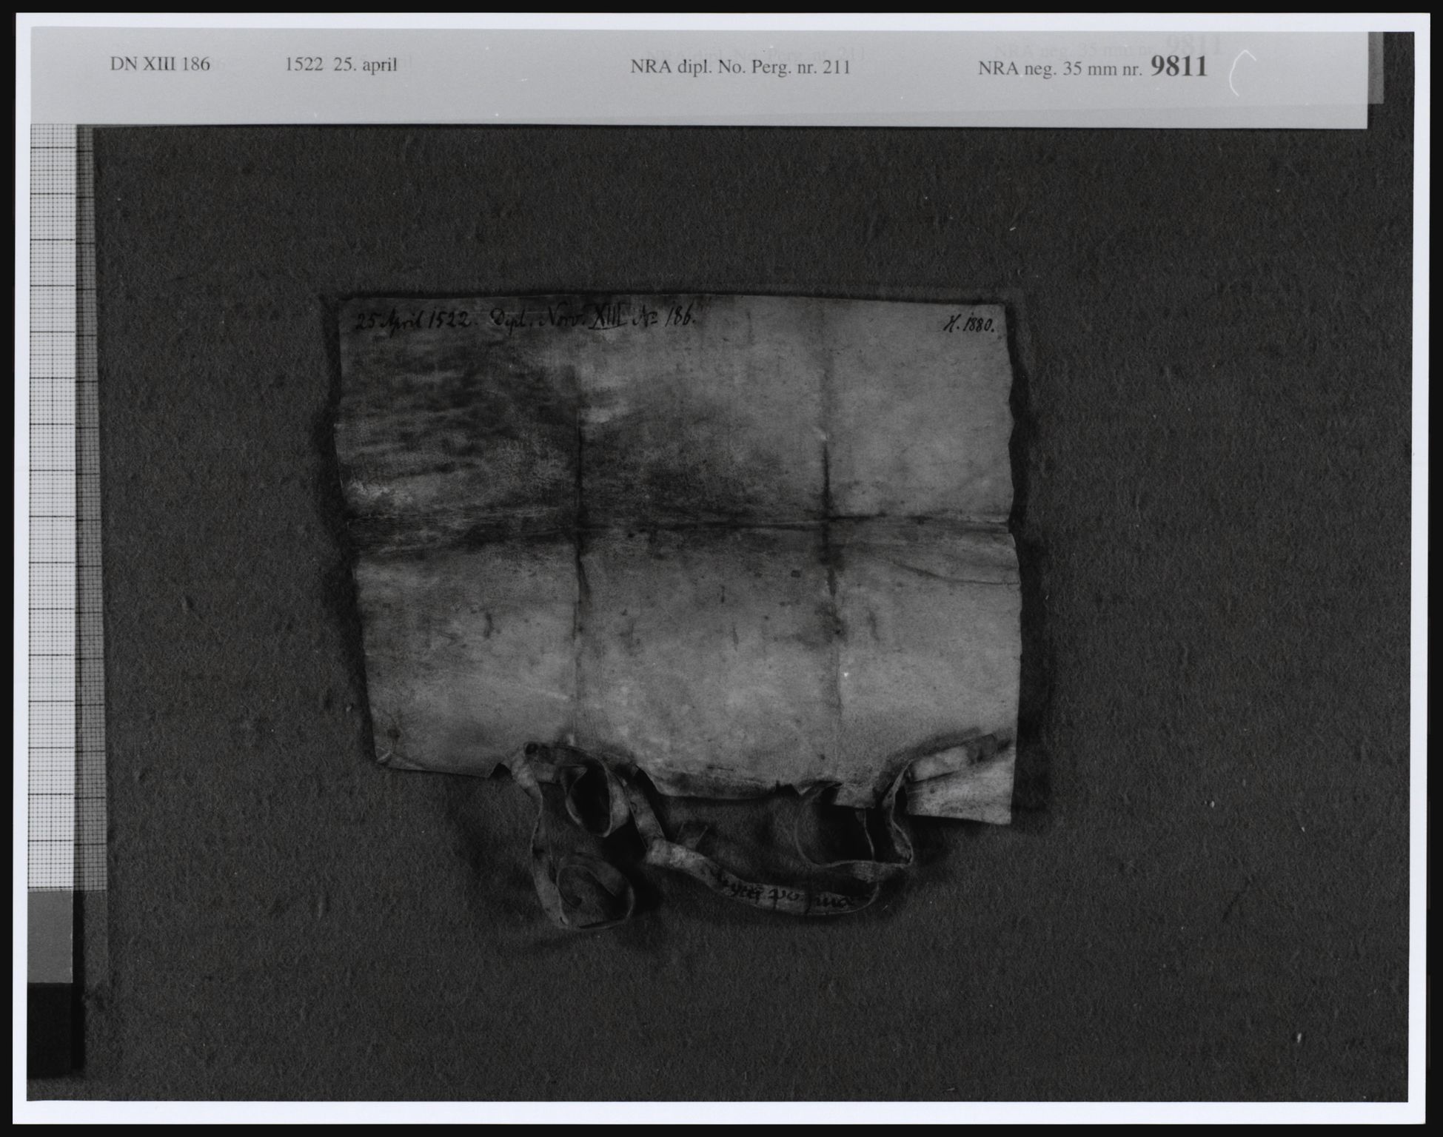Select the "NRA dipl. No. Perg. nr. 211" text

tap(740, 67)
